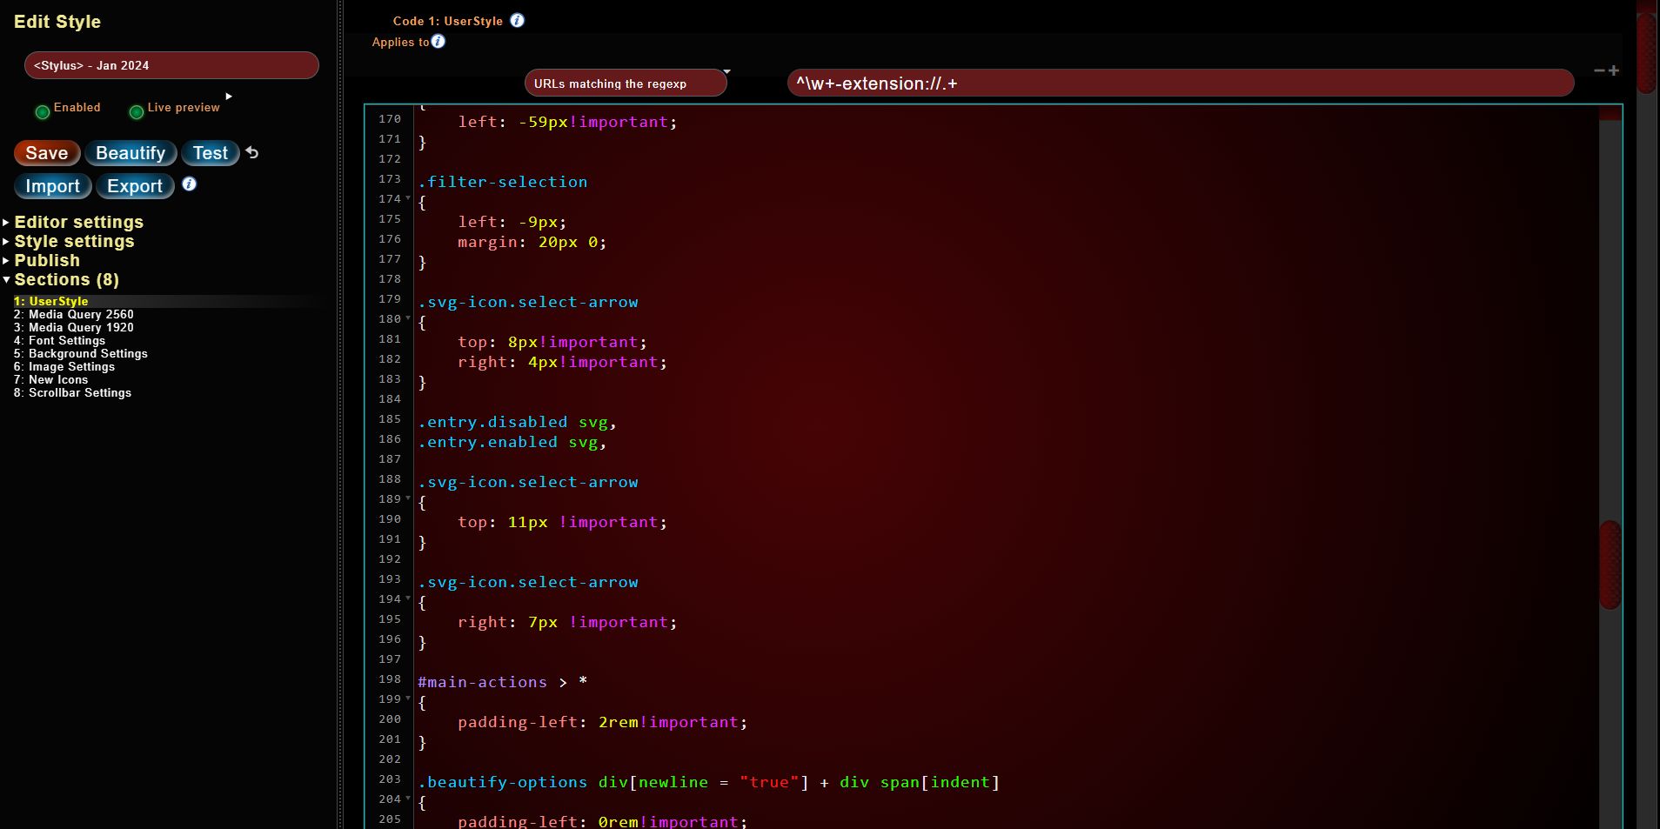Click 'padding-left: 2rem!important;' on line 200
Image resolution: width=1660 pixels, height=829 pixels.
pos(603,722)
